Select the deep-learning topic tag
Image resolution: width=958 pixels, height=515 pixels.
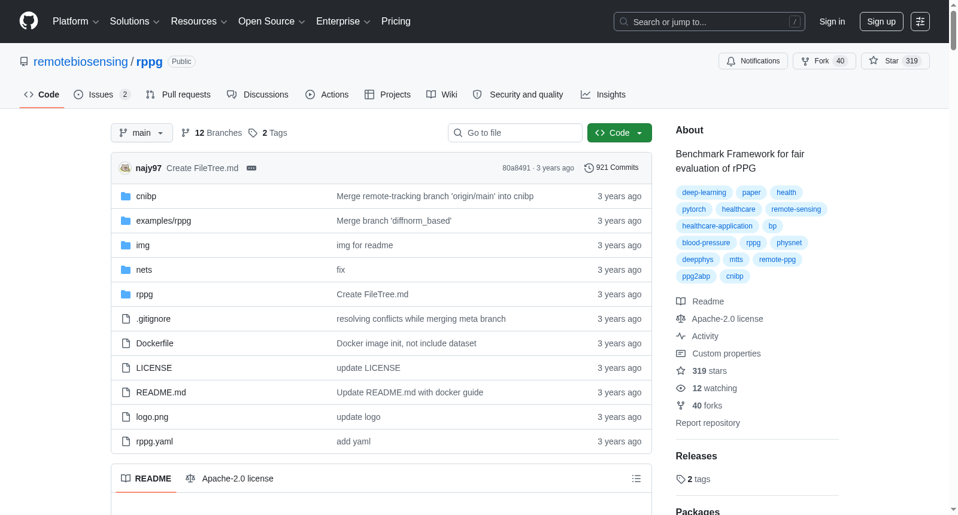pos(704,193)
